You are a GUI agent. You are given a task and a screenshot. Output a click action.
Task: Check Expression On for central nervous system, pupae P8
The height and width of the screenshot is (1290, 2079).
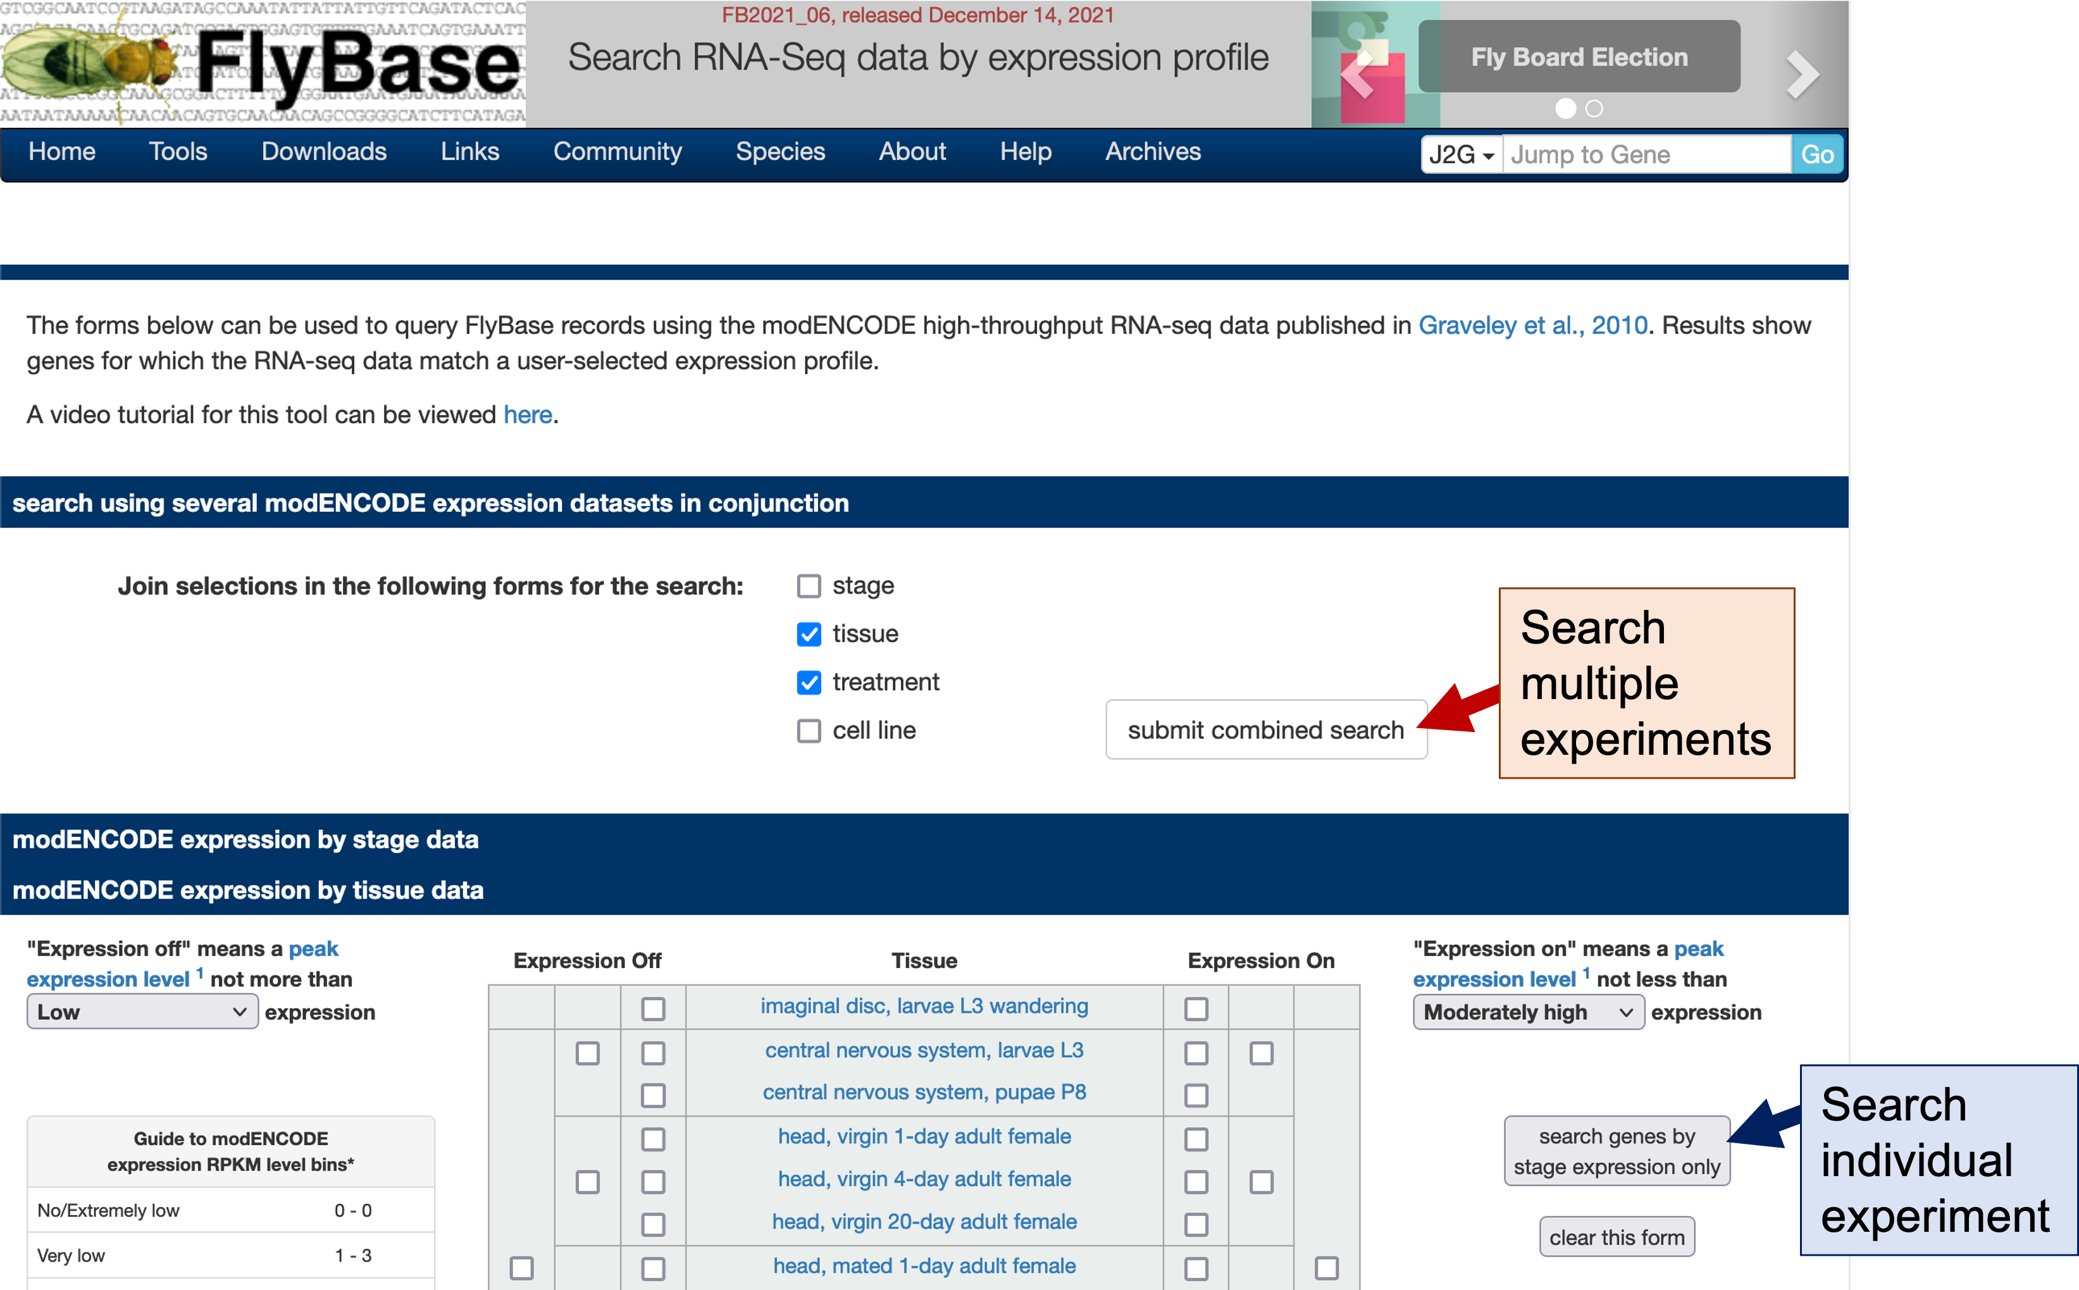point(1196,1096)
